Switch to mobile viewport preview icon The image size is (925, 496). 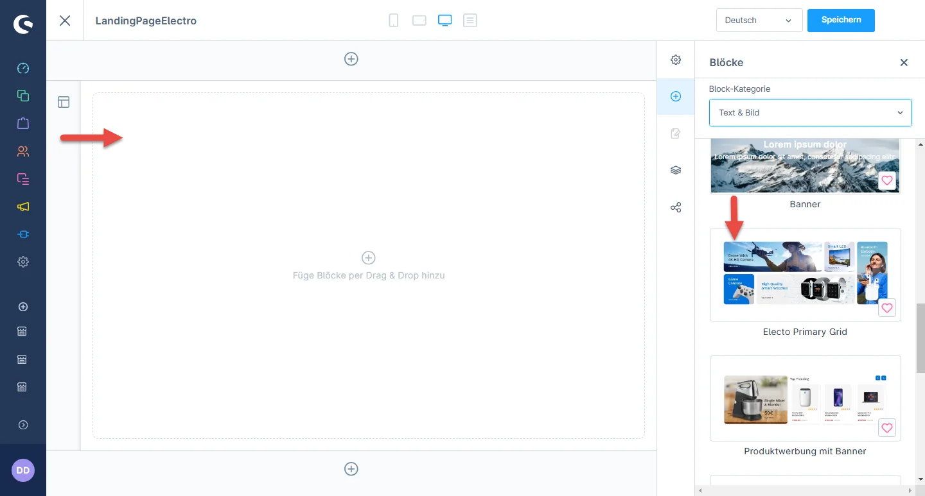point(394,21)
